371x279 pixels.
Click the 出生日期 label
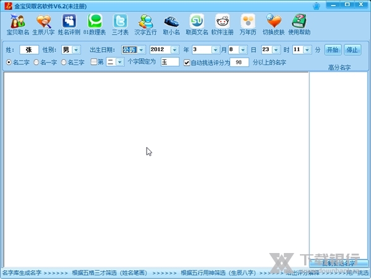[x=102, y=49]
